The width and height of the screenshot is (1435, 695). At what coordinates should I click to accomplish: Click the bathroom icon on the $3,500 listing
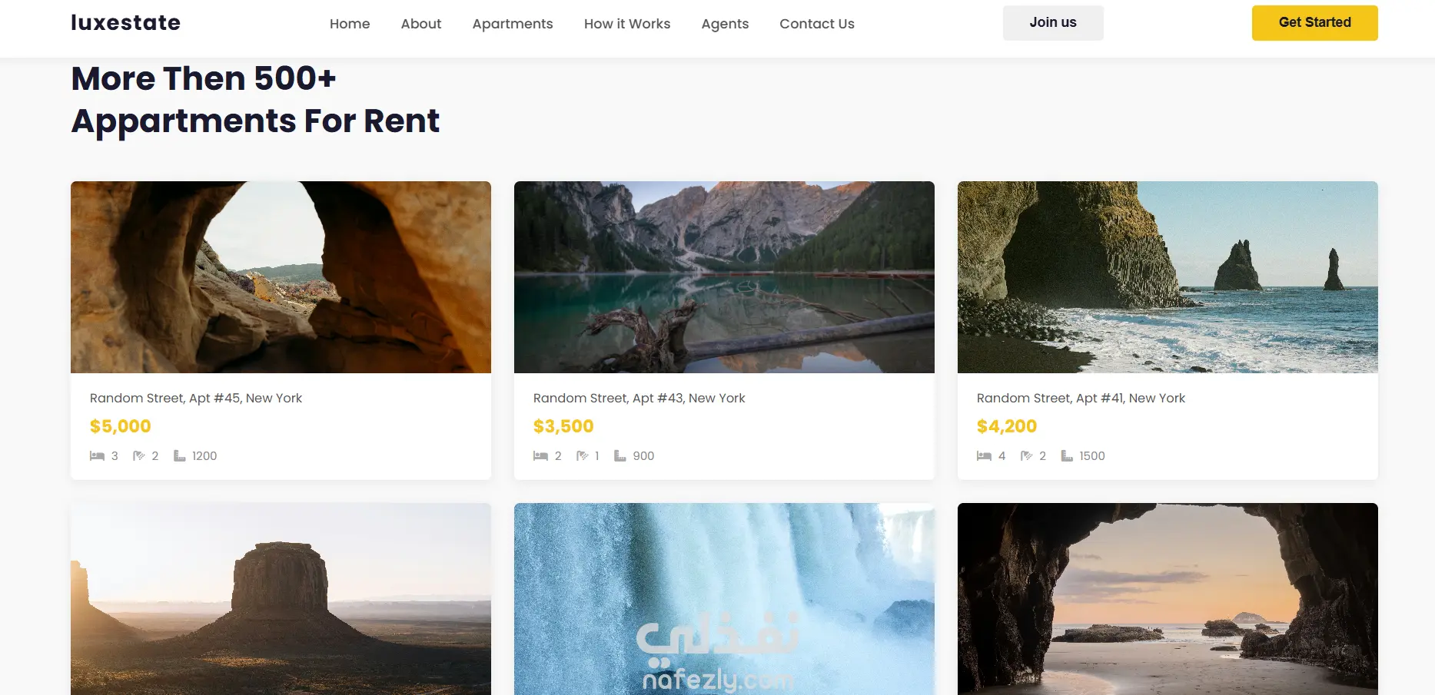tap(583, 456)
